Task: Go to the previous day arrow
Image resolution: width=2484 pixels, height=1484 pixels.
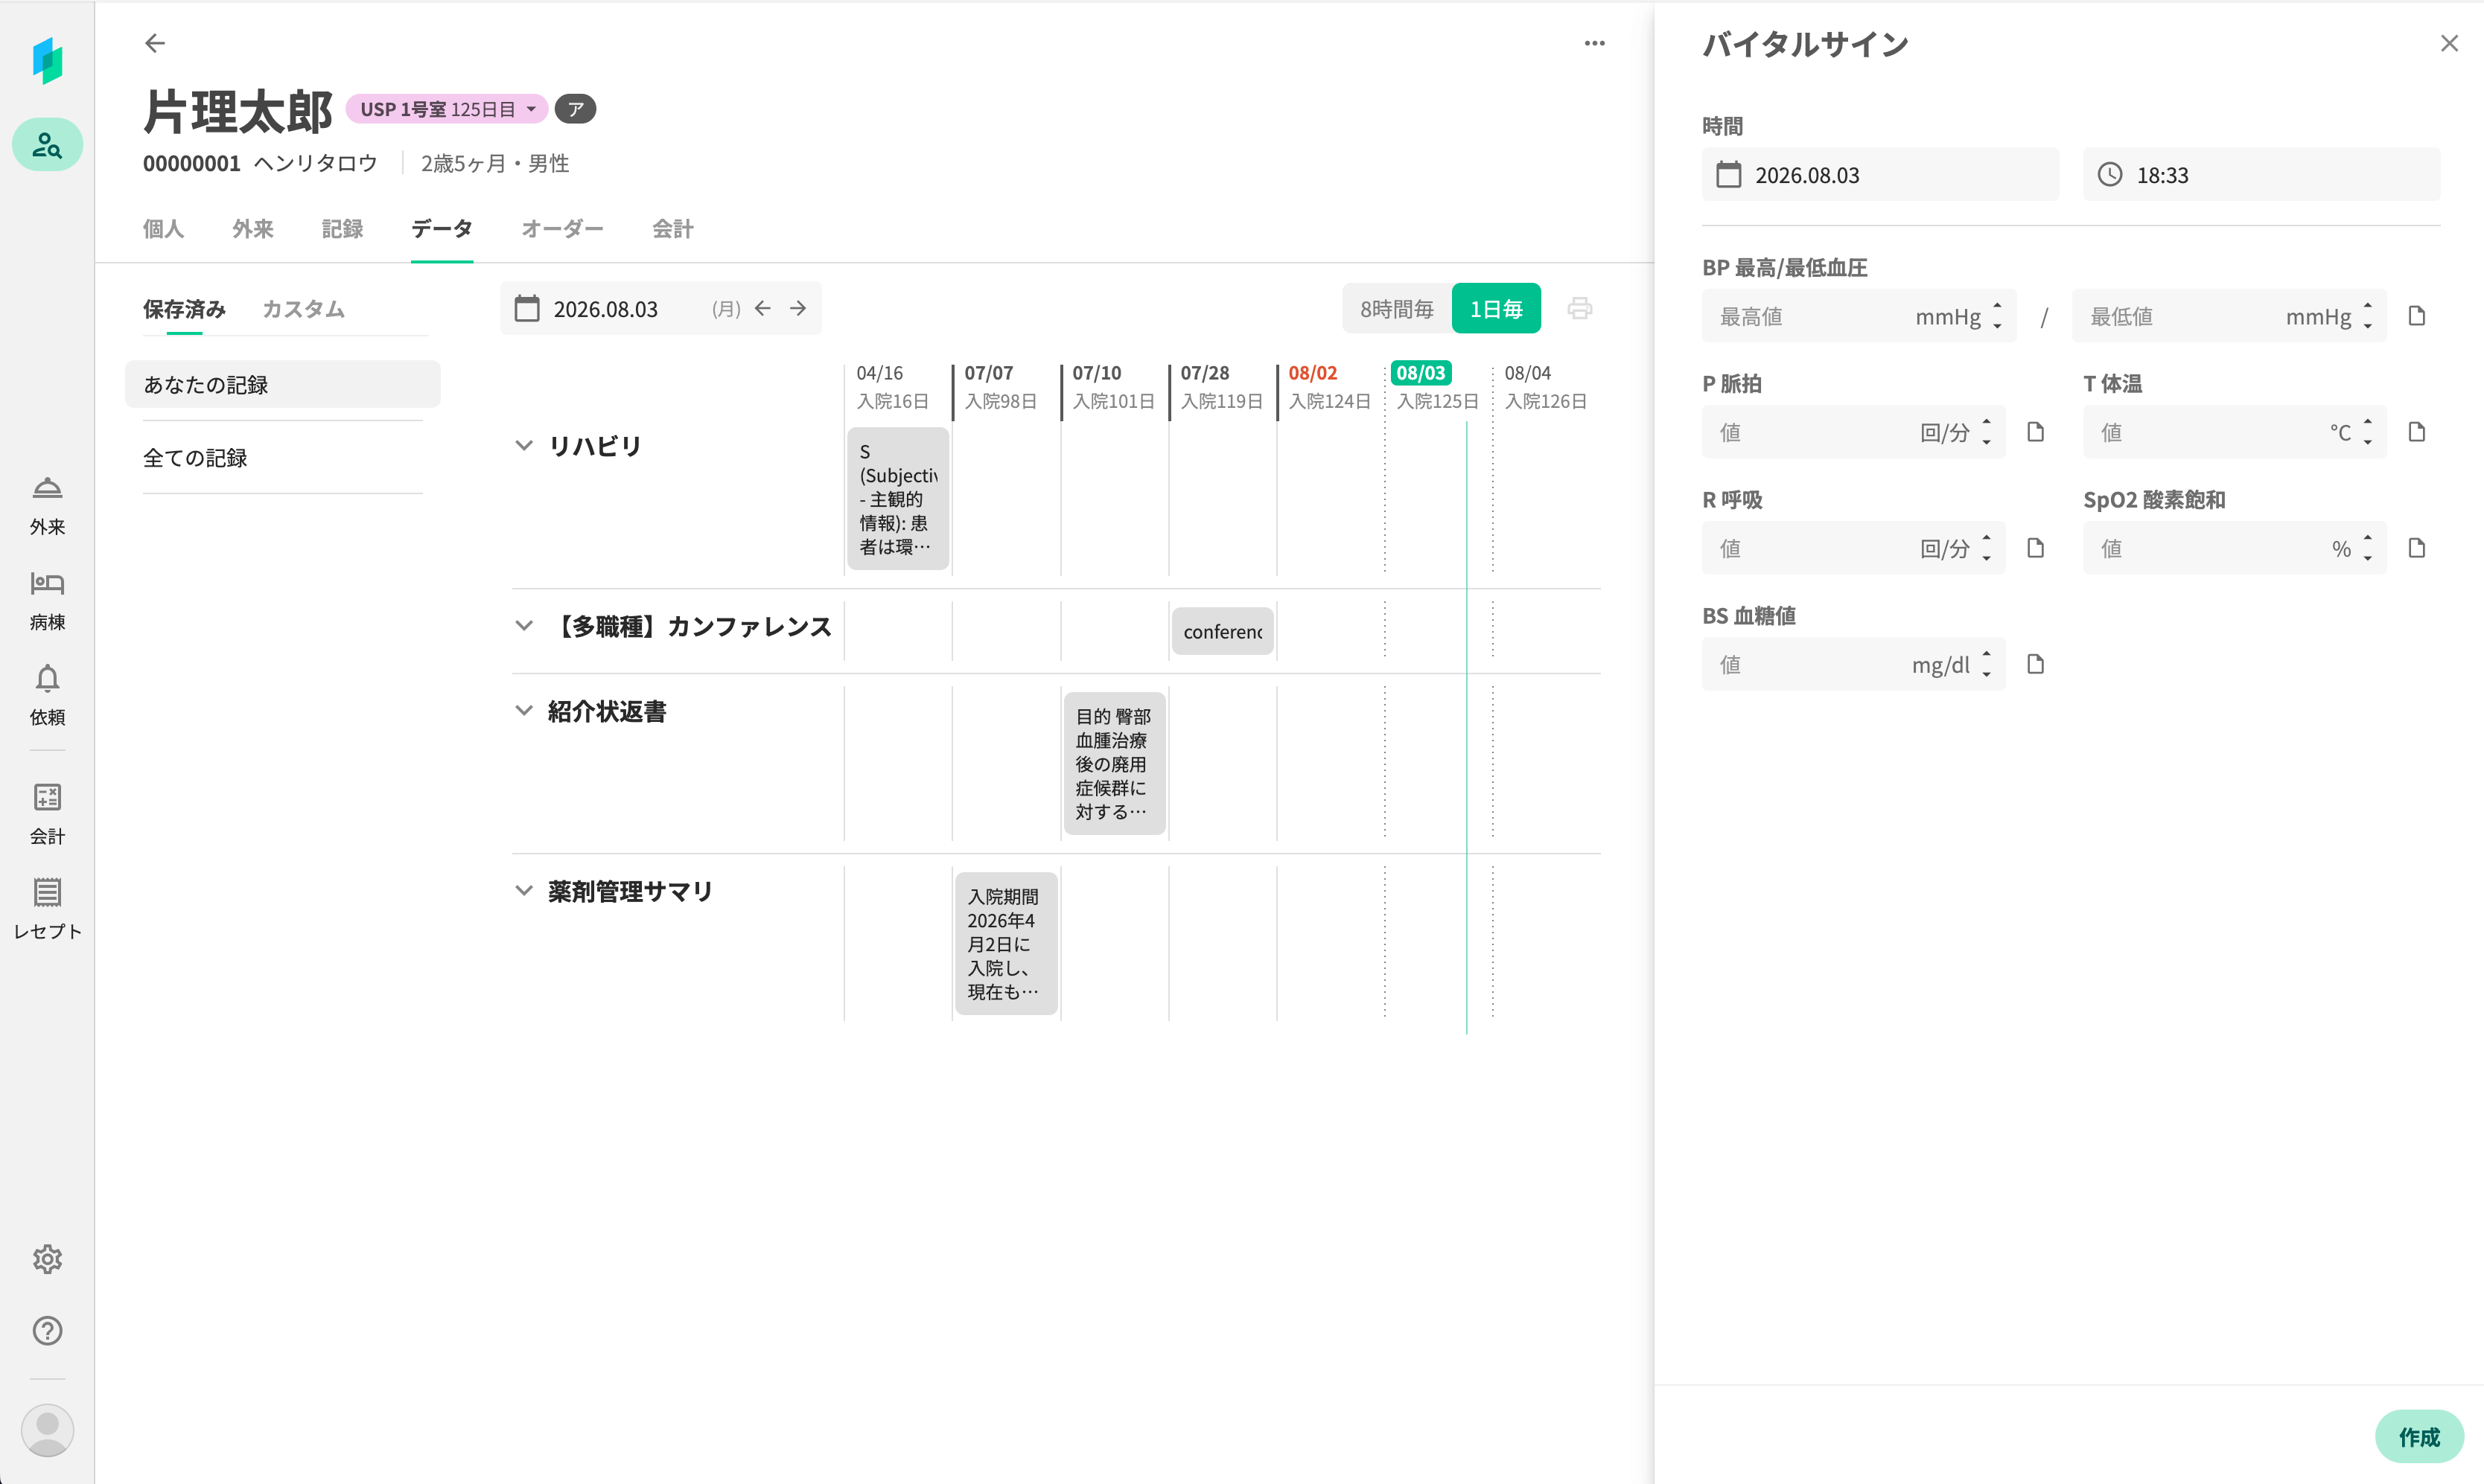Action: (762, 308)
